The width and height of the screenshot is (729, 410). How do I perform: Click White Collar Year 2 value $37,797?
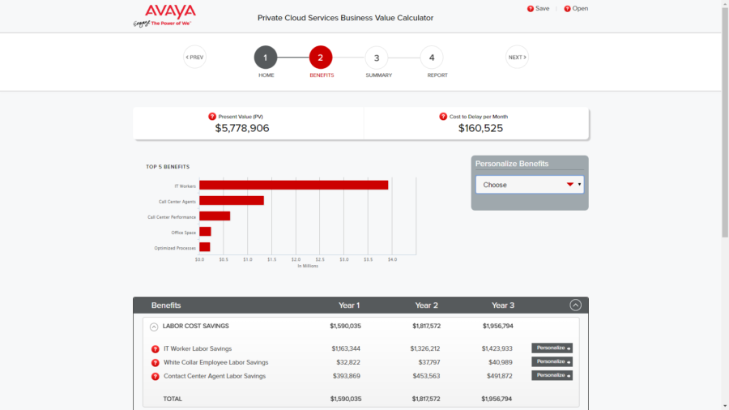click(x=429, y=362)
